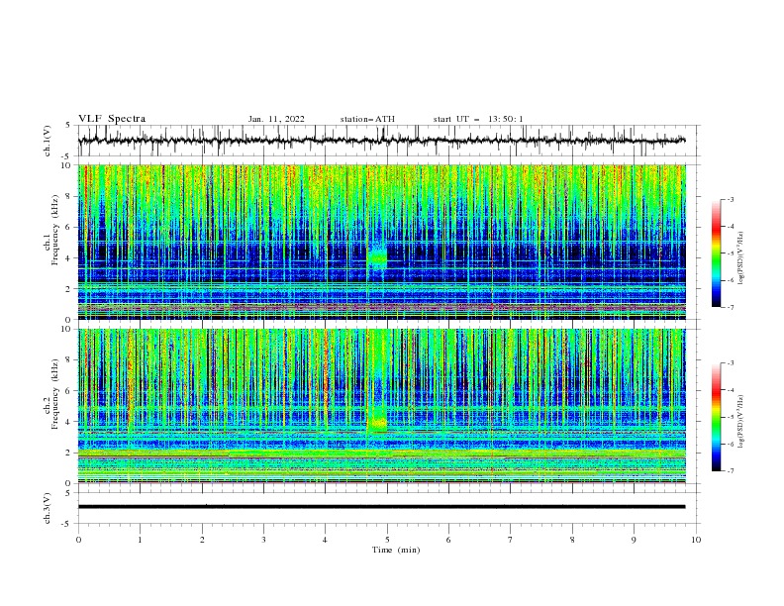
Task: Click the "Time (min)" axis label
Action: [x=396, y=550]
